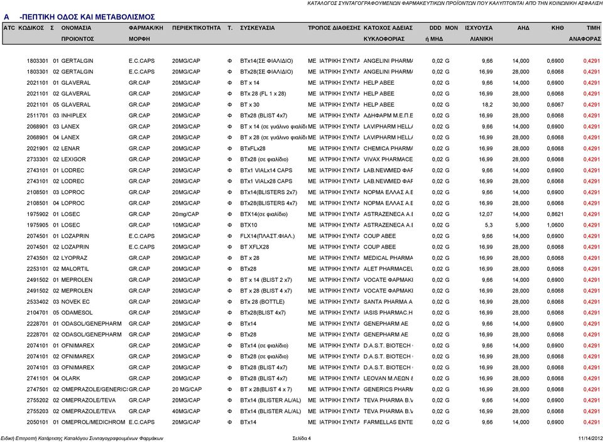Select holder ΑΔΗΦΑΡΜ Μ.Ε.Π.Ε
Viewport: 603px width, 442px height.
388,116
